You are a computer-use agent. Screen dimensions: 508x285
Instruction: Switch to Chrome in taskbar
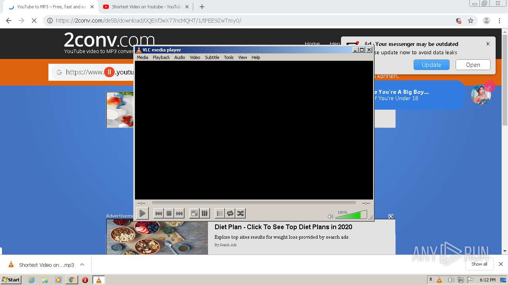[71, 280]
